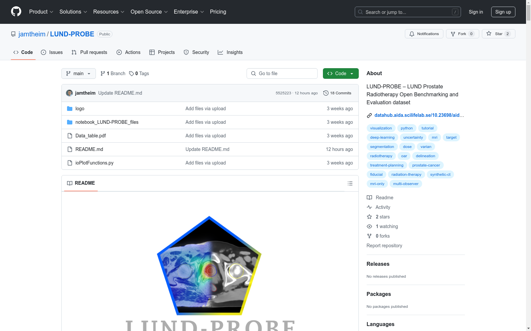Image resolution: width=531 pixels, height=331 pixels.
Task: Expand the green Code dropdown
Action: [352, 73]
